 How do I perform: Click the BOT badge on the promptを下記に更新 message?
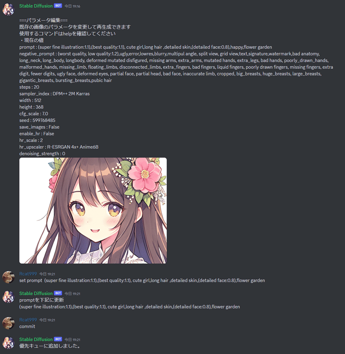click(x=58, y=293)
